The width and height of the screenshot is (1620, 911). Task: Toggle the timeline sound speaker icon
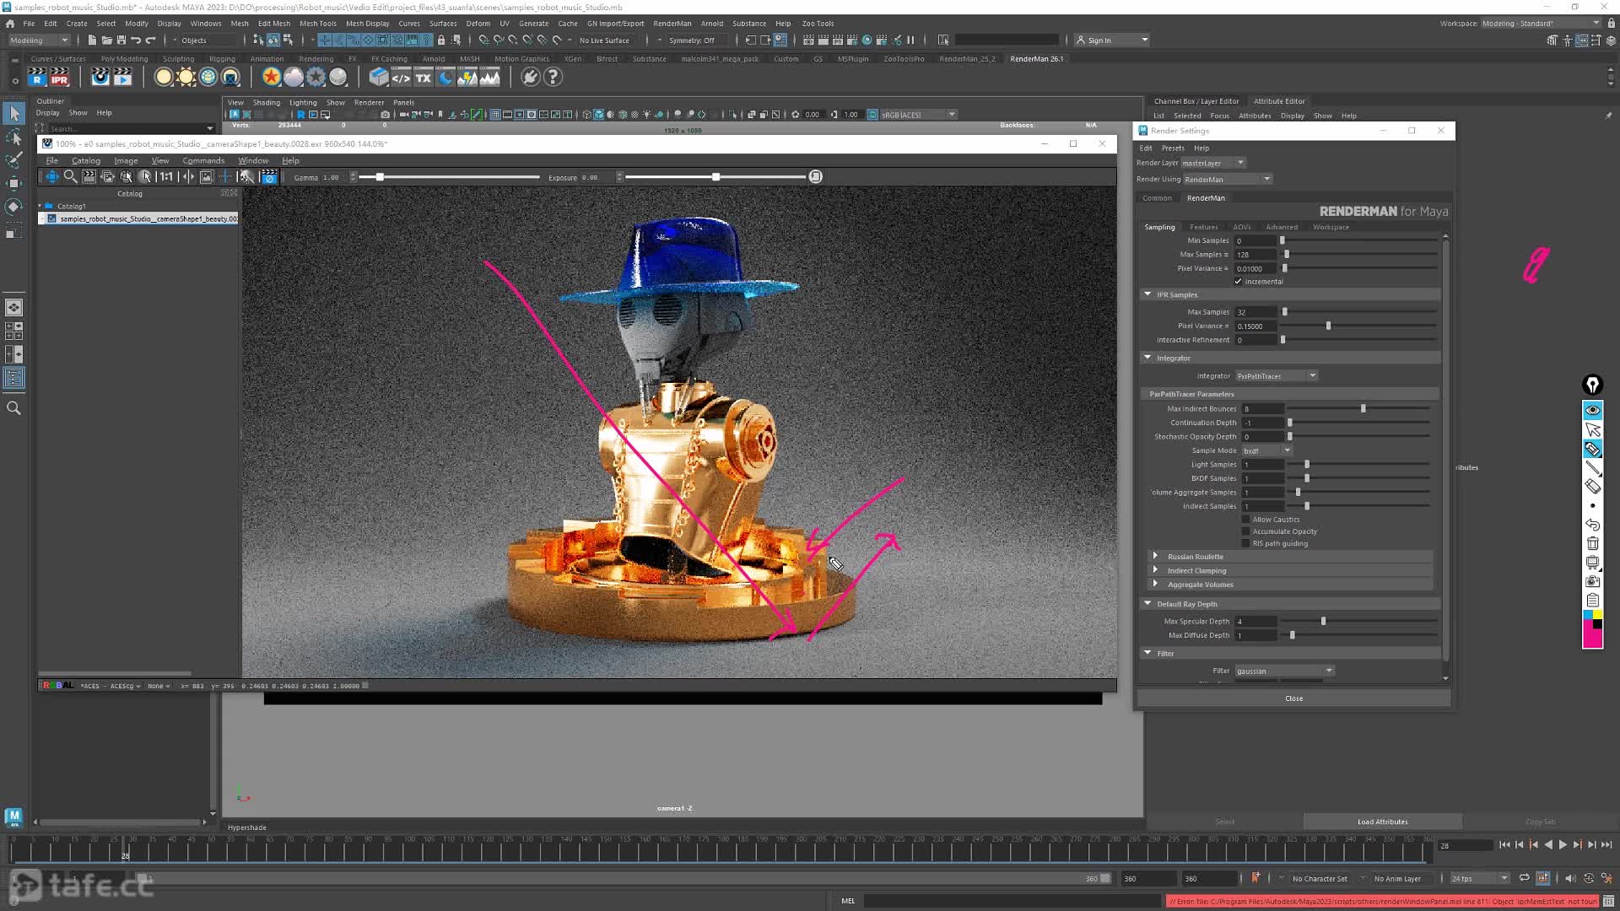[x=1569, y=878]
